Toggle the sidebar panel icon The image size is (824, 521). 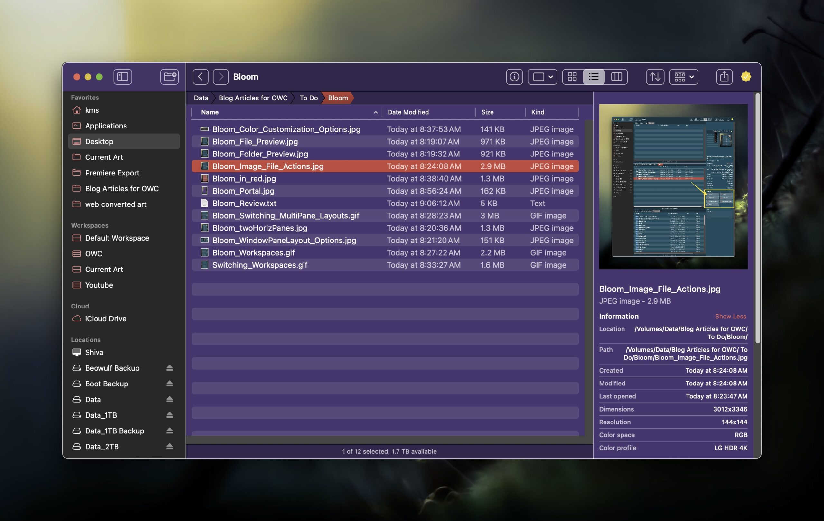click(123, 77)
